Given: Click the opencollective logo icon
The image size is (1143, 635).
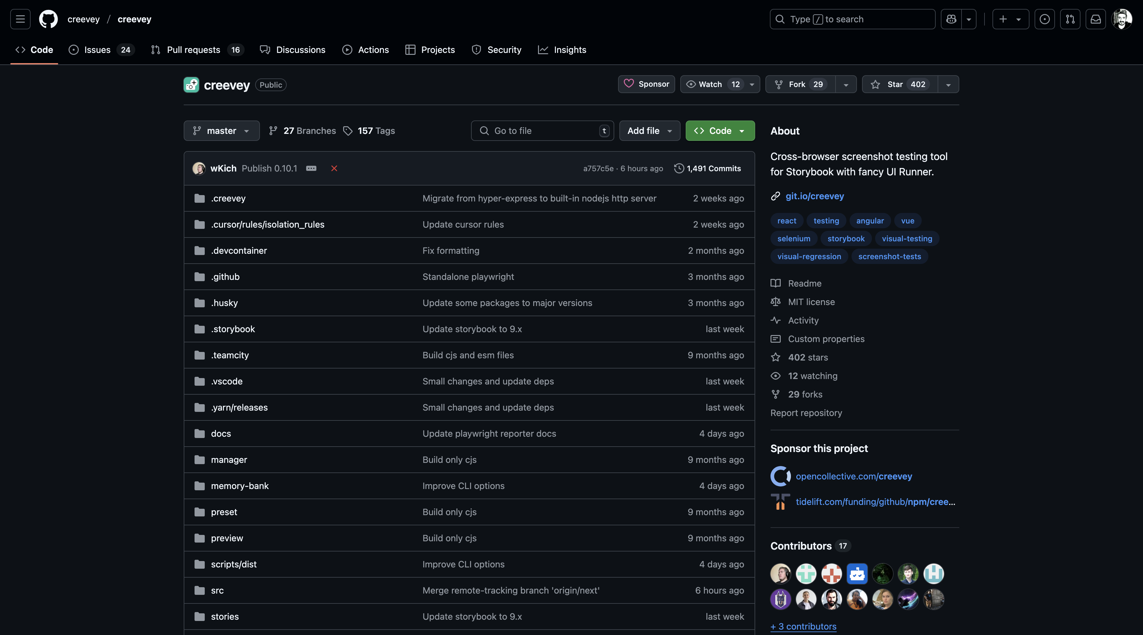Looking at the screenshot, I should tap(780, 476).
